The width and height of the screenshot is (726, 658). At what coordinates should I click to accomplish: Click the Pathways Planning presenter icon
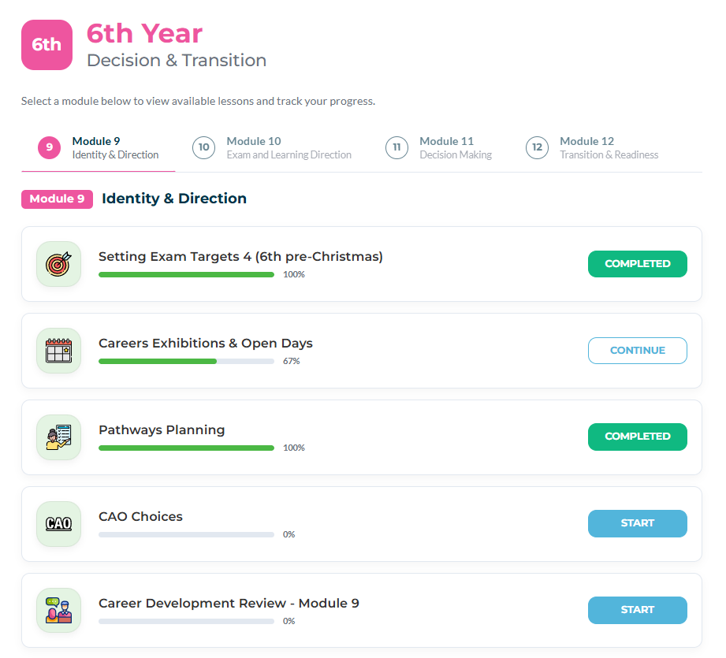[59, 437]
